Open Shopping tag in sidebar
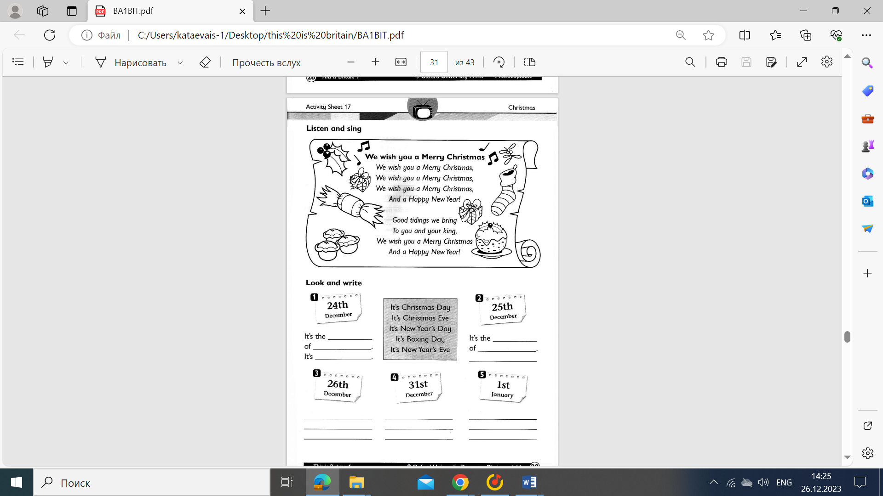Image resolution: width=883 pixels, height=496 pixels. pyautogui.click(x=867, y=90)
